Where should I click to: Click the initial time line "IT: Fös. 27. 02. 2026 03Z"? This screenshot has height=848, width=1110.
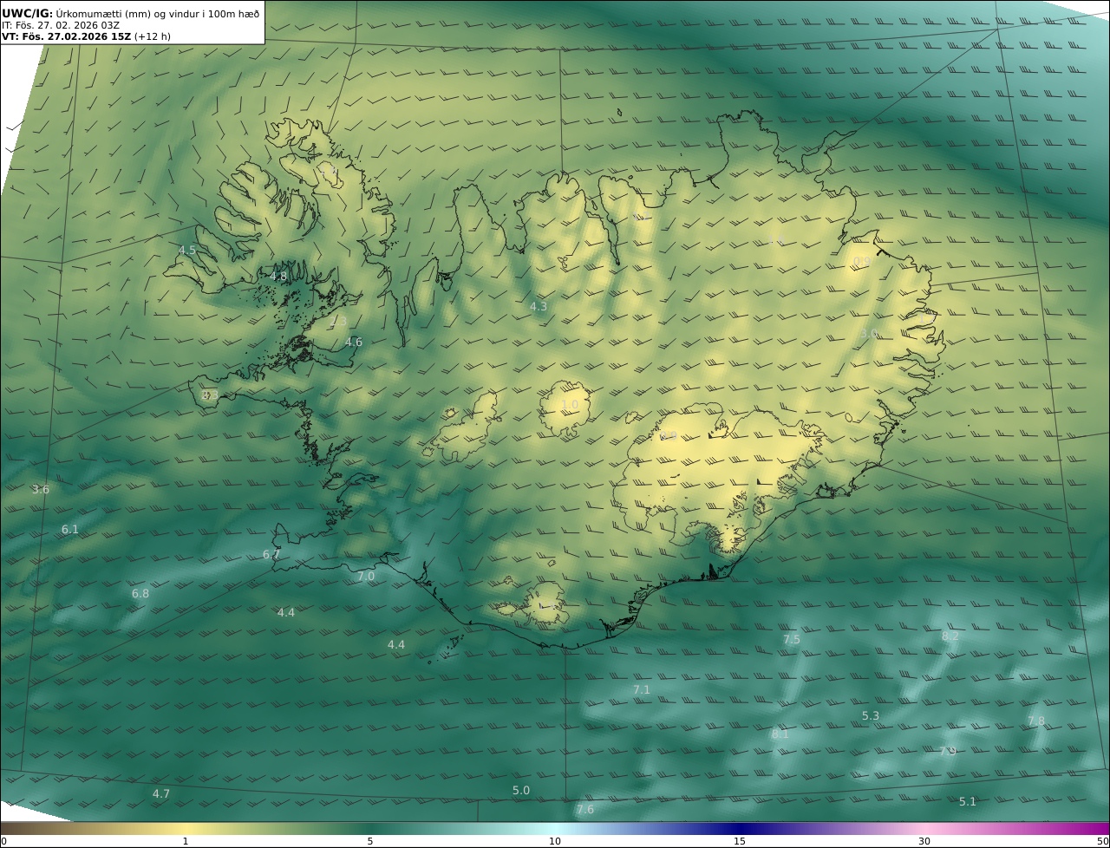pos(61,25)
